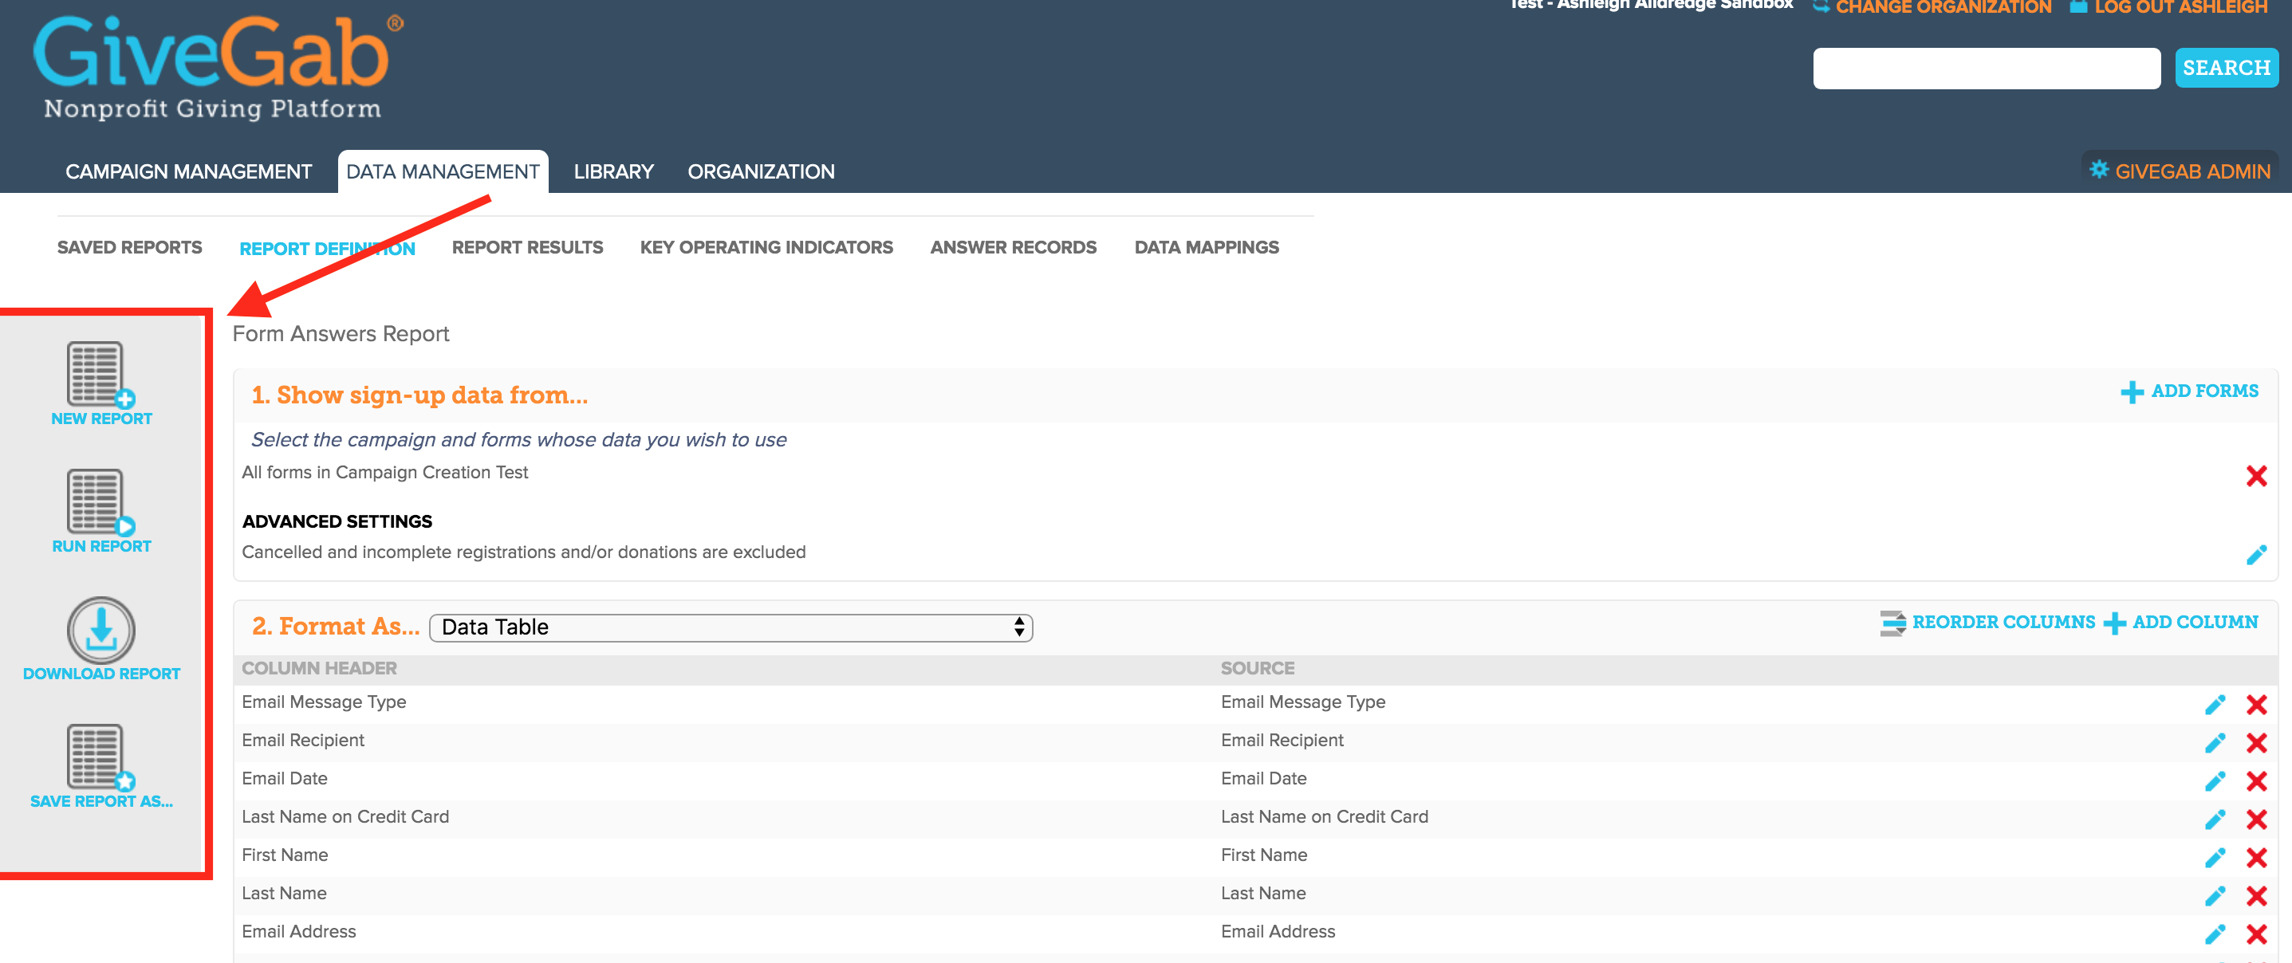Open Data Mappings
Viewport: 2292px width, 963px height.
coord(1207,247)
